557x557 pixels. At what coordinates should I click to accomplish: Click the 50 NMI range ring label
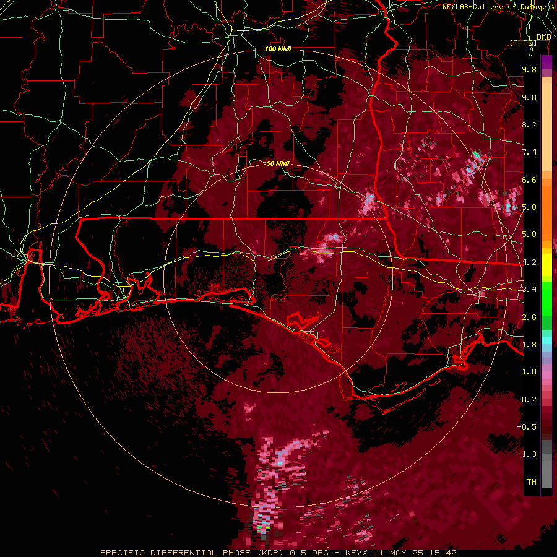pyautogui.click(x=278, y=163)
